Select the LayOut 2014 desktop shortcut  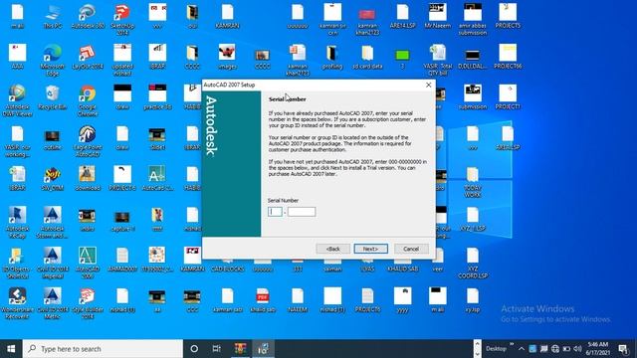pos(88,58)
